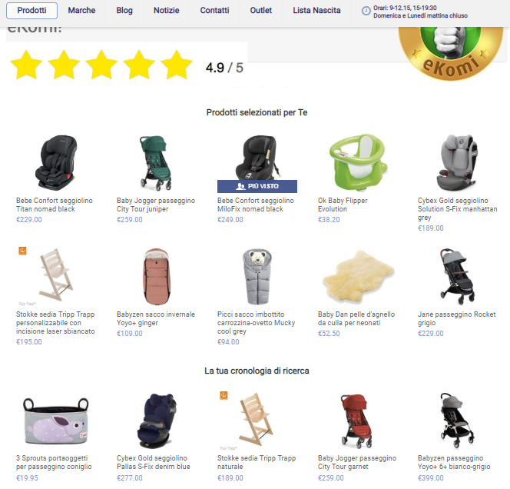Image resolution: width=510 pixels, height=489 pixels.
Task: Select Lista Nascita in navigation
Action: [316, 11]
